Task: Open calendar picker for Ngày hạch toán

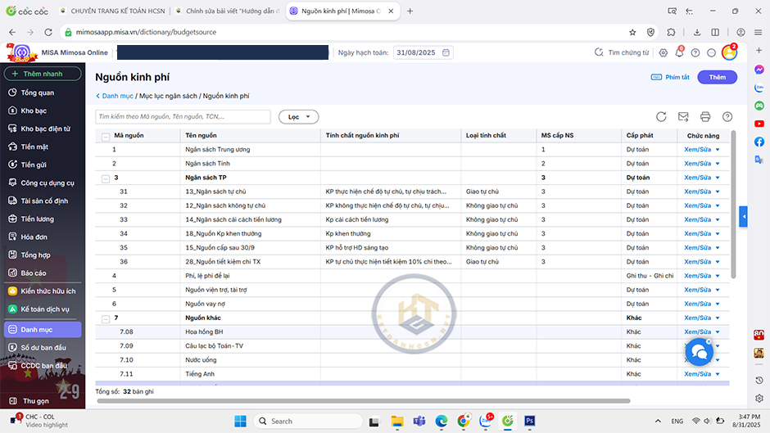Action: tap(446, 52)
